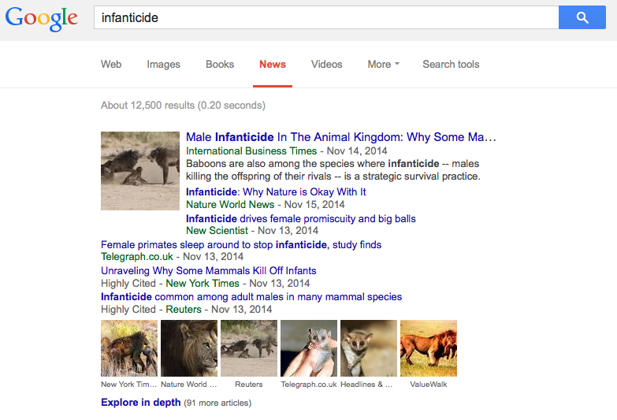Click the infanticide search input field
This screenshot has width=617, height=420.
[325, 17]
